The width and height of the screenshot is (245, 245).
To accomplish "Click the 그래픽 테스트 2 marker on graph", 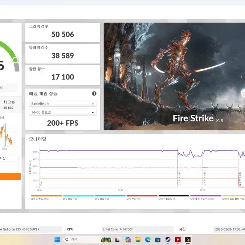I will 205,178.
